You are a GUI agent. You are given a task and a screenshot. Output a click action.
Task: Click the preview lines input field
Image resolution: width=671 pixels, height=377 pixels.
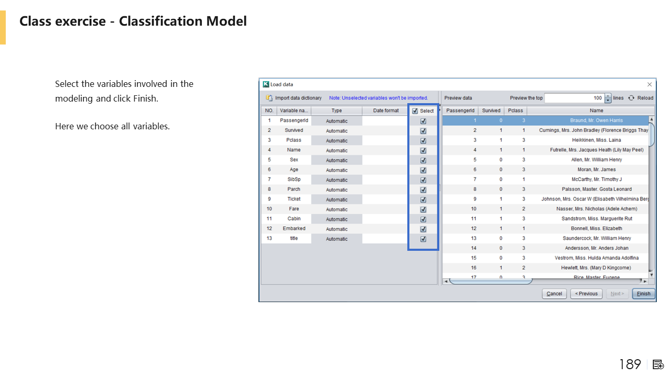pyautogui.click(x=574, y=98)
